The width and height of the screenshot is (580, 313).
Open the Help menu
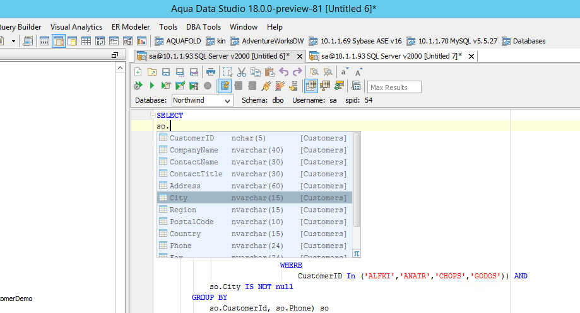[x=275, y=27]
